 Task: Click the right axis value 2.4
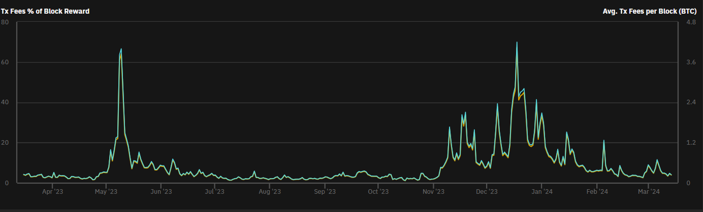point(690,103)
